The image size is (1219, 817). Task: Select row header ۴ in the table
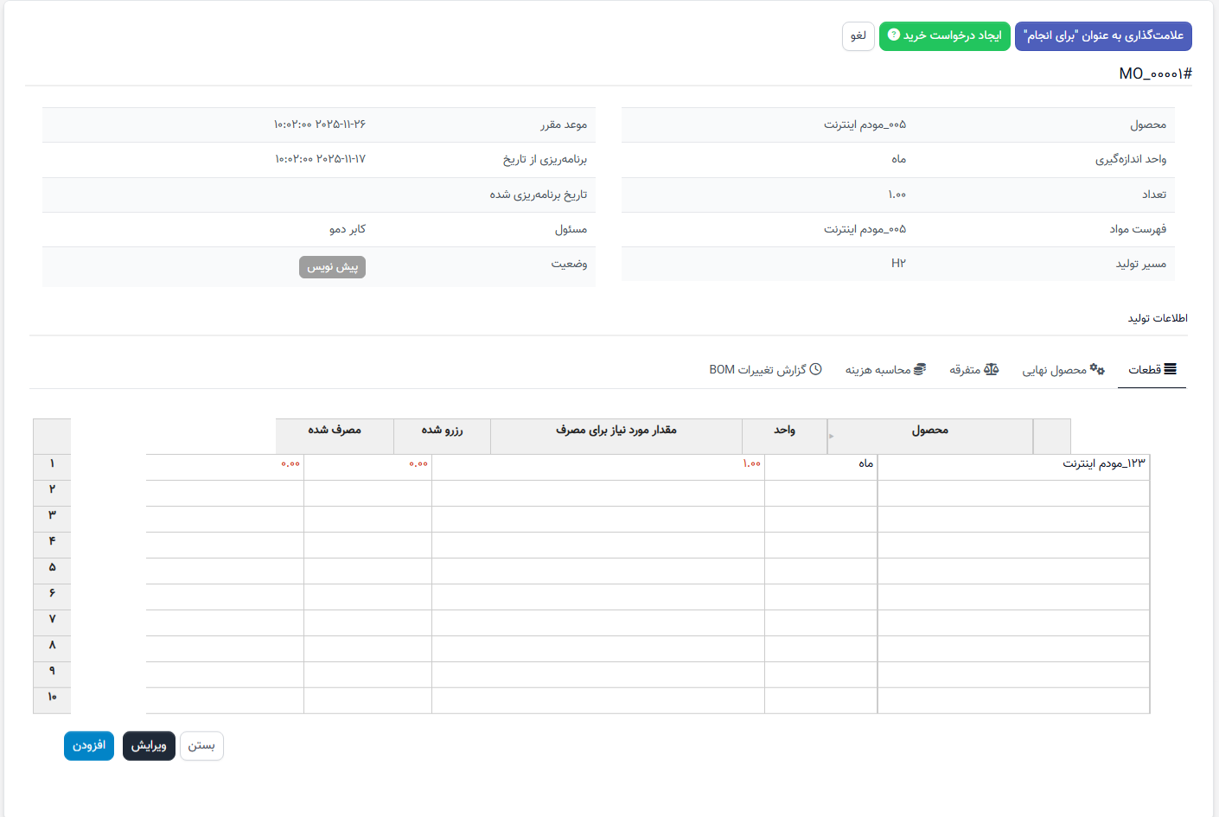(52, 546)
